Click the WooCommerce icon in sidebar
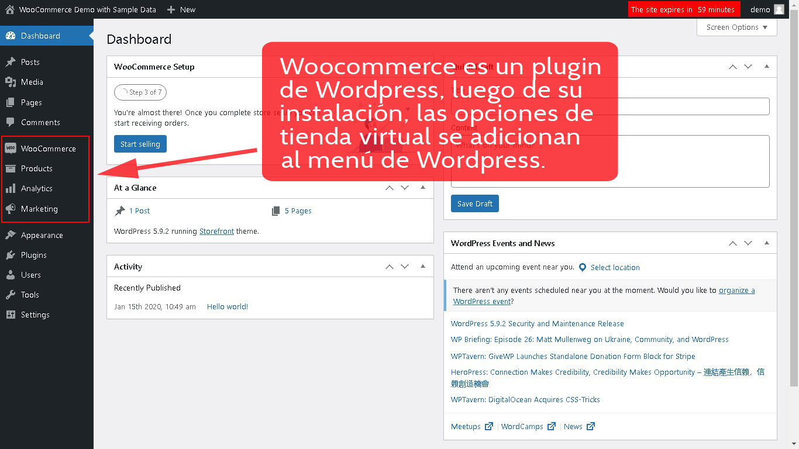Screen dimensions: 799x449 click(11, 148)
